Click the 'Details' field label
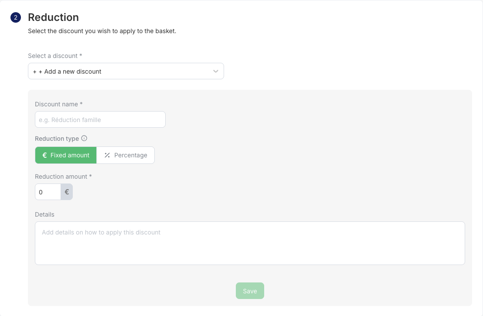 [x=44, y=214]
